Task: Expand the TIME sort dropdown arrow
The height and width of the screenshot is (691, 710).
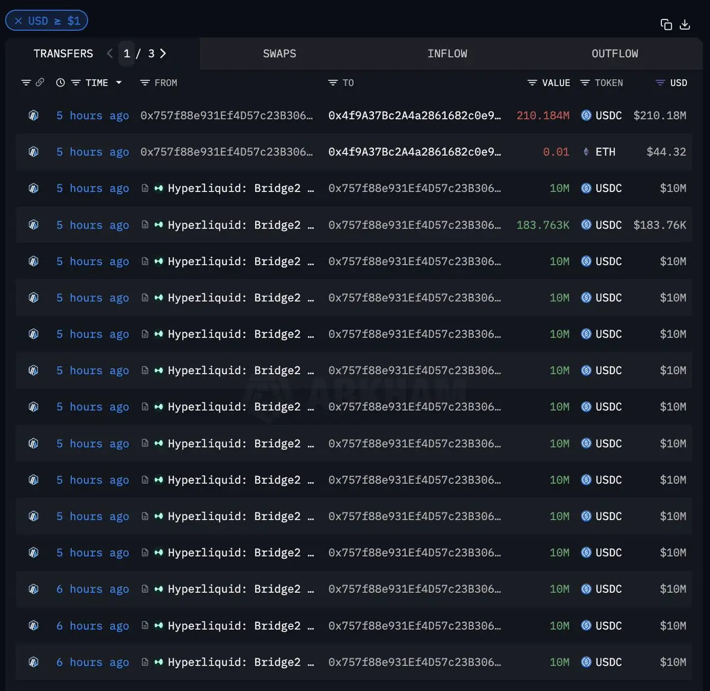Action: tap(119, 83)
